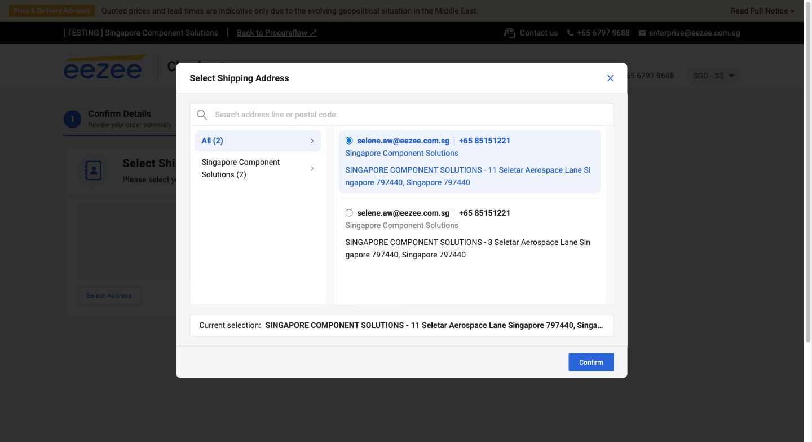812x442 pixels.
Task: Click the search magnifier icon
Action: pyautogui.click(x=202, y=115)
